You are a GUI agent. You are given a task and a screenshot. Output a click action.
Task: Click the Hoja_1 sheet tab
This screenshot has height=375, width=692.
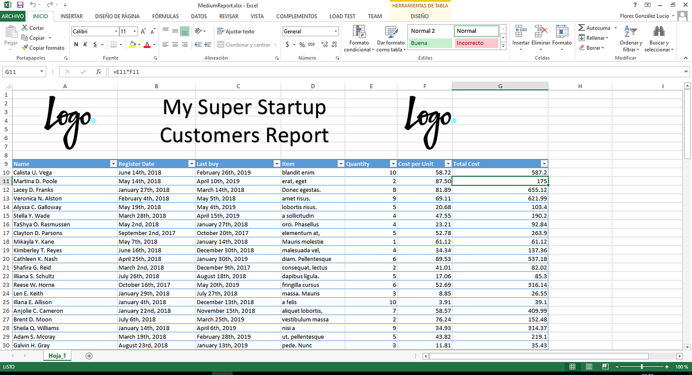tap(57, 355)
